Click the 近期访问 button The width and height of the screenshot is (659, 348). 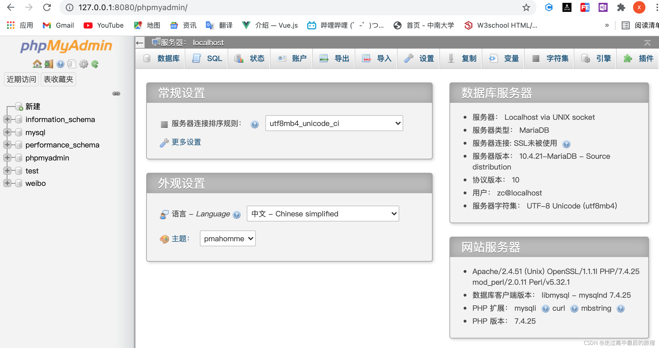click(21, 79)
